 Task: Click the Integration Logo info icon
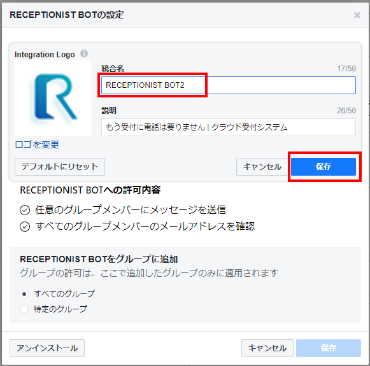(x=84, y=53)
